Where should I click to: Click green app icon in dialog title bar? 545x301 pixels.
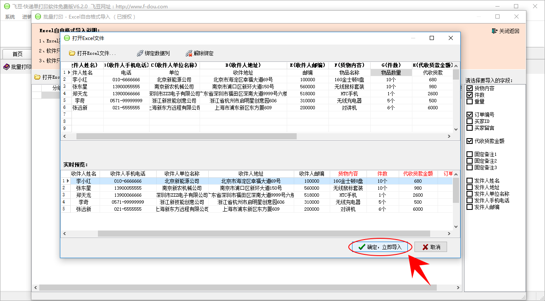click(x=67, y=38)
